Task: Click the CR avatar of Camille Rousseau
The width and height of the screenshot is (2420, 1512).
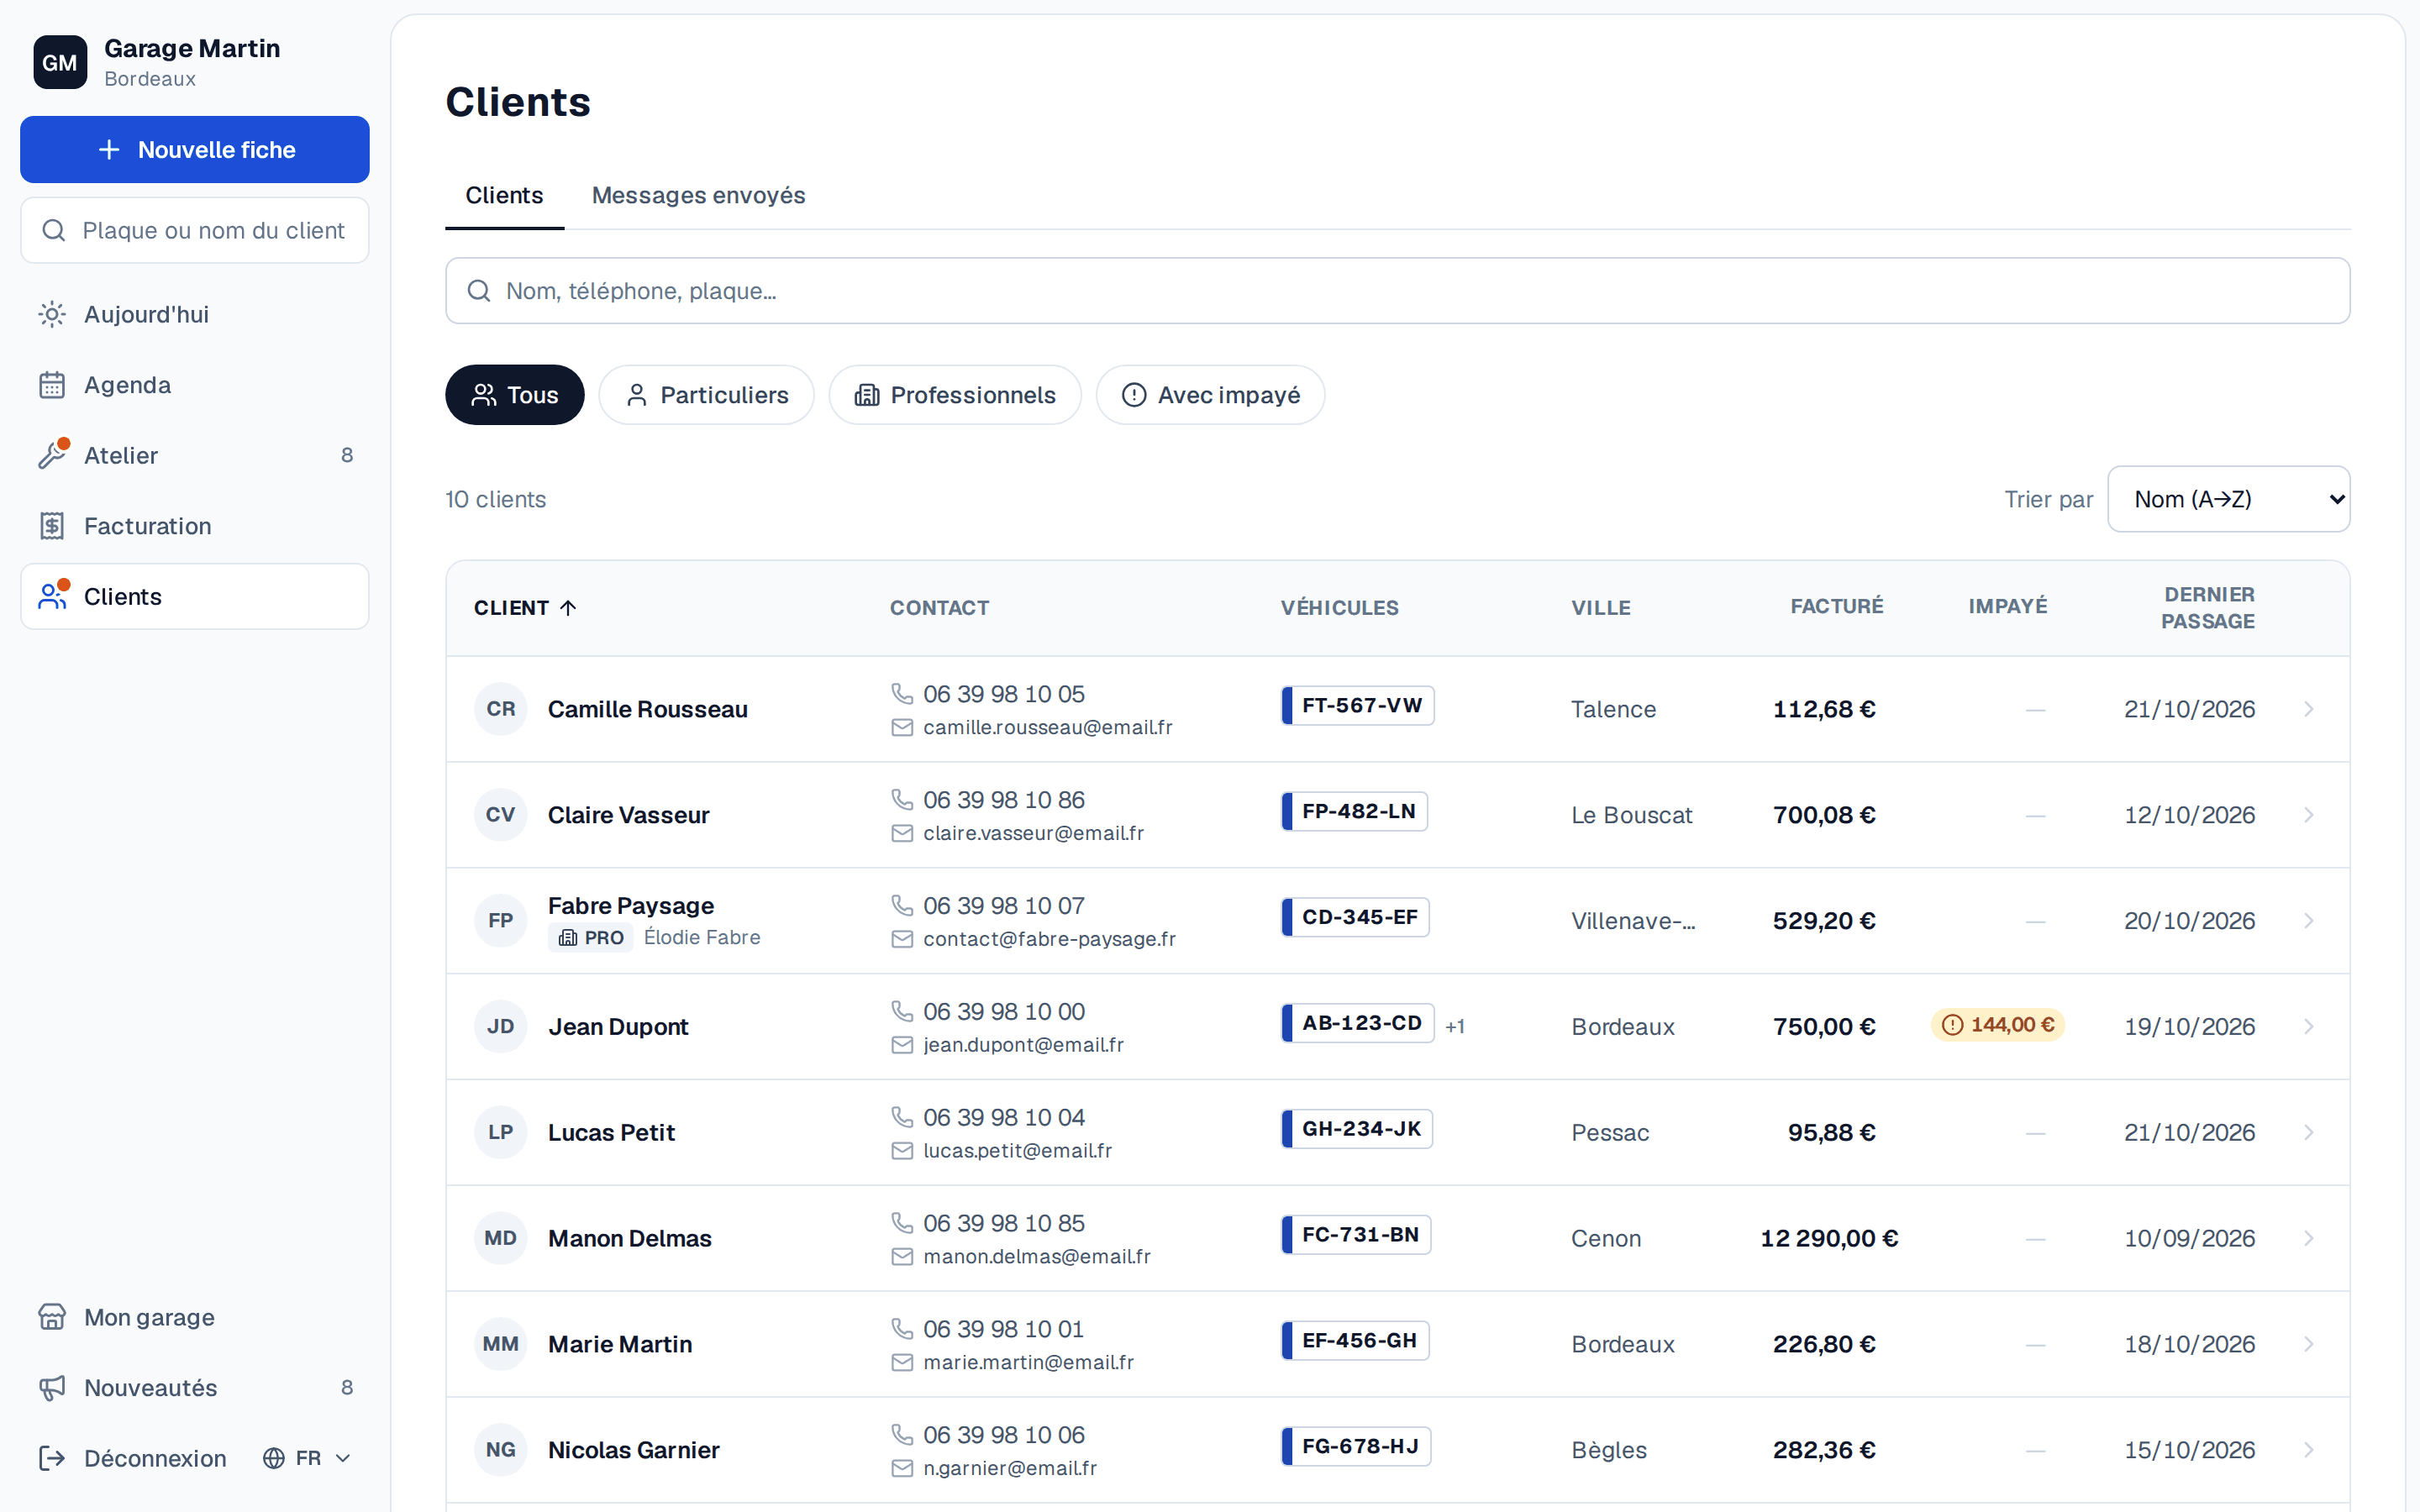Action: (x=501, y=709)
